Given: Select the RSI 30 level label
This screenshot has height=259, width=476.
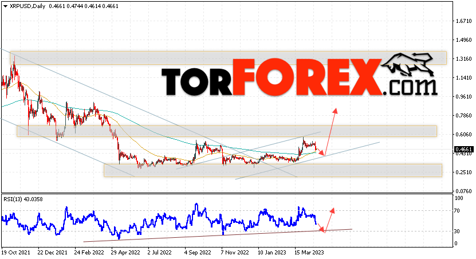Looking at the screenshot, I should [x=458, y=231].
